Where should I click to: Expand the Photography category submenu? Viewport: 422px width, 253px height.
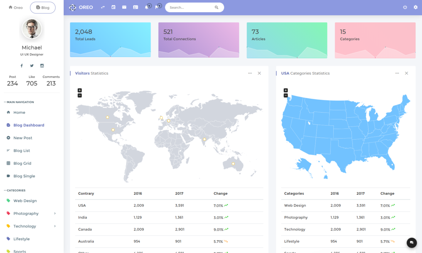pos(55,214)
